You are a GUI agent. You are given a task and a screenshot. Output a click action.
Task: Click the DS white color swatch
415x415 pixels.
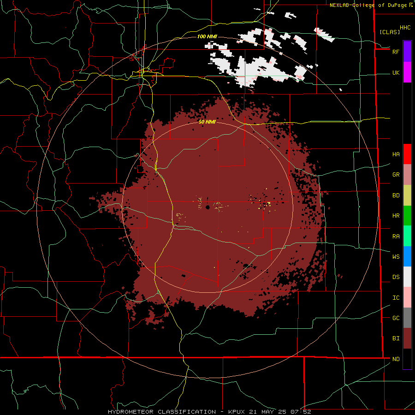coord(407,277)
